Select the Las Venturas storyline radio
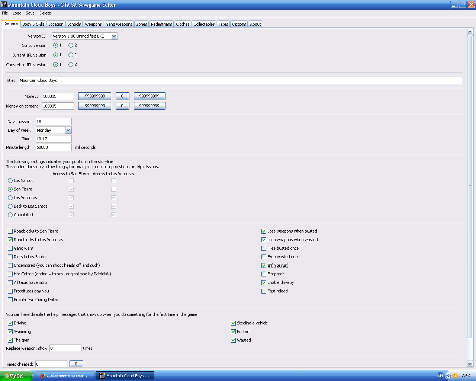 [x=10, y=198]
